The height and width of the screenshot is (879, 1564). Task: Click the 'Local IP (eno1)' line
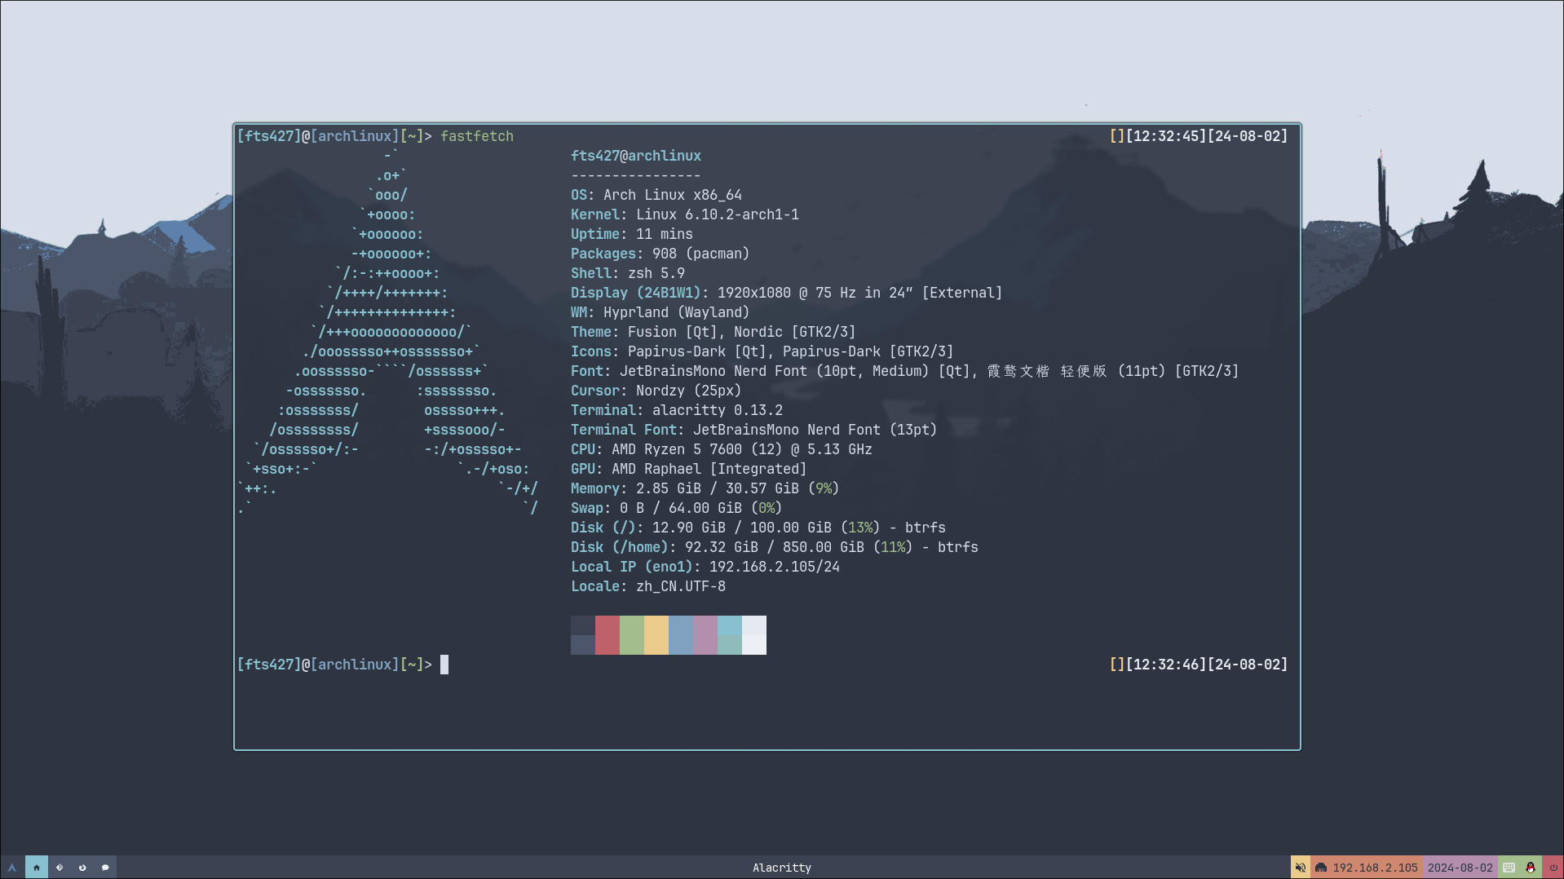point(705,567)
